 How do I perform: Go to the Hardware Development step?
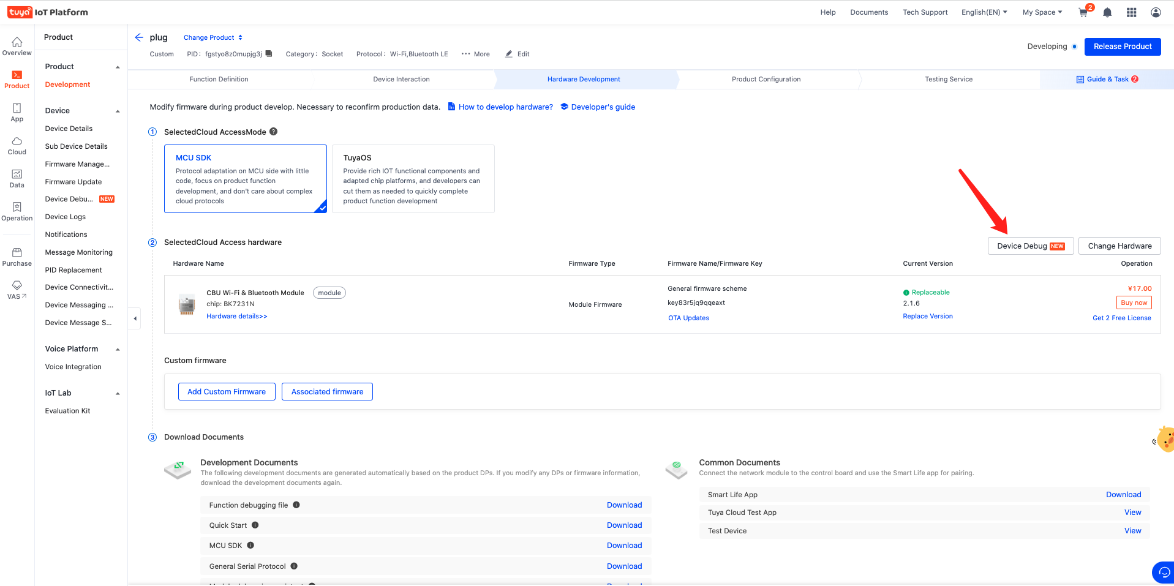coord(584,79)
